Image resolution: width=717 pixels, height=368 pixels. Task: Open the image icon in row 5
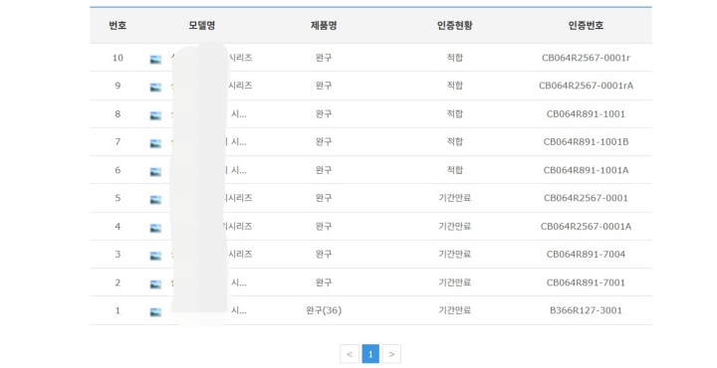(155, 200)
